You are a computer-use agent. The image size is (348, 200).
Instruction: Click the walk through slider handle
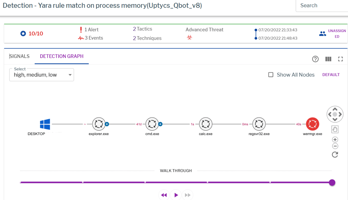click(x=332, y=183)
